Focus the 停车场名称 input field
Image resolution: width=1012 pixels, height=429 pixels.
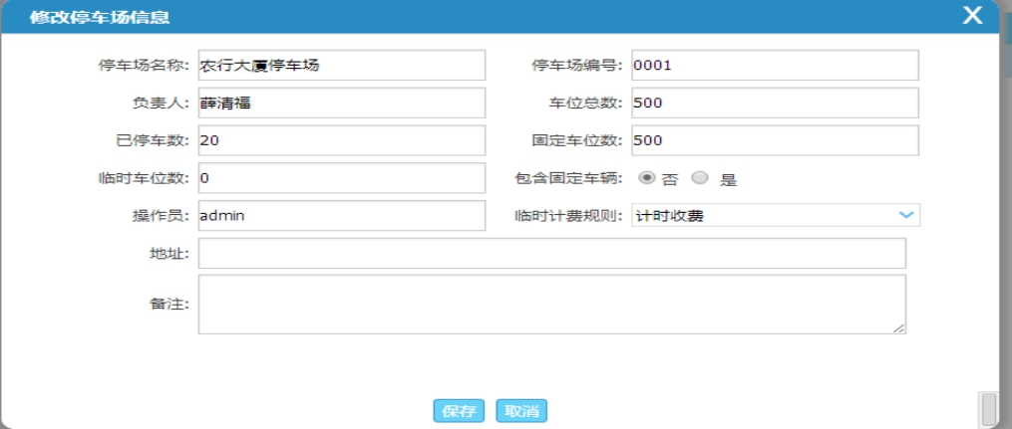pyautogui.click(x=341, y=66)
